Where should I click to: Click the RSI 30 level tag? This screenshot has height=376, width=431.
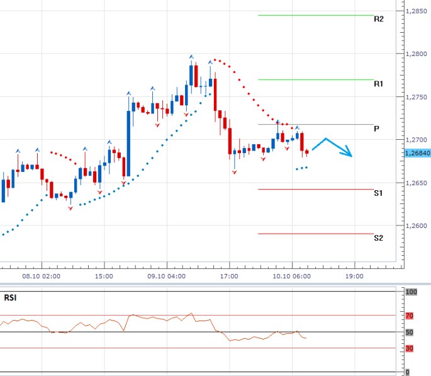[x=410, y=348]
